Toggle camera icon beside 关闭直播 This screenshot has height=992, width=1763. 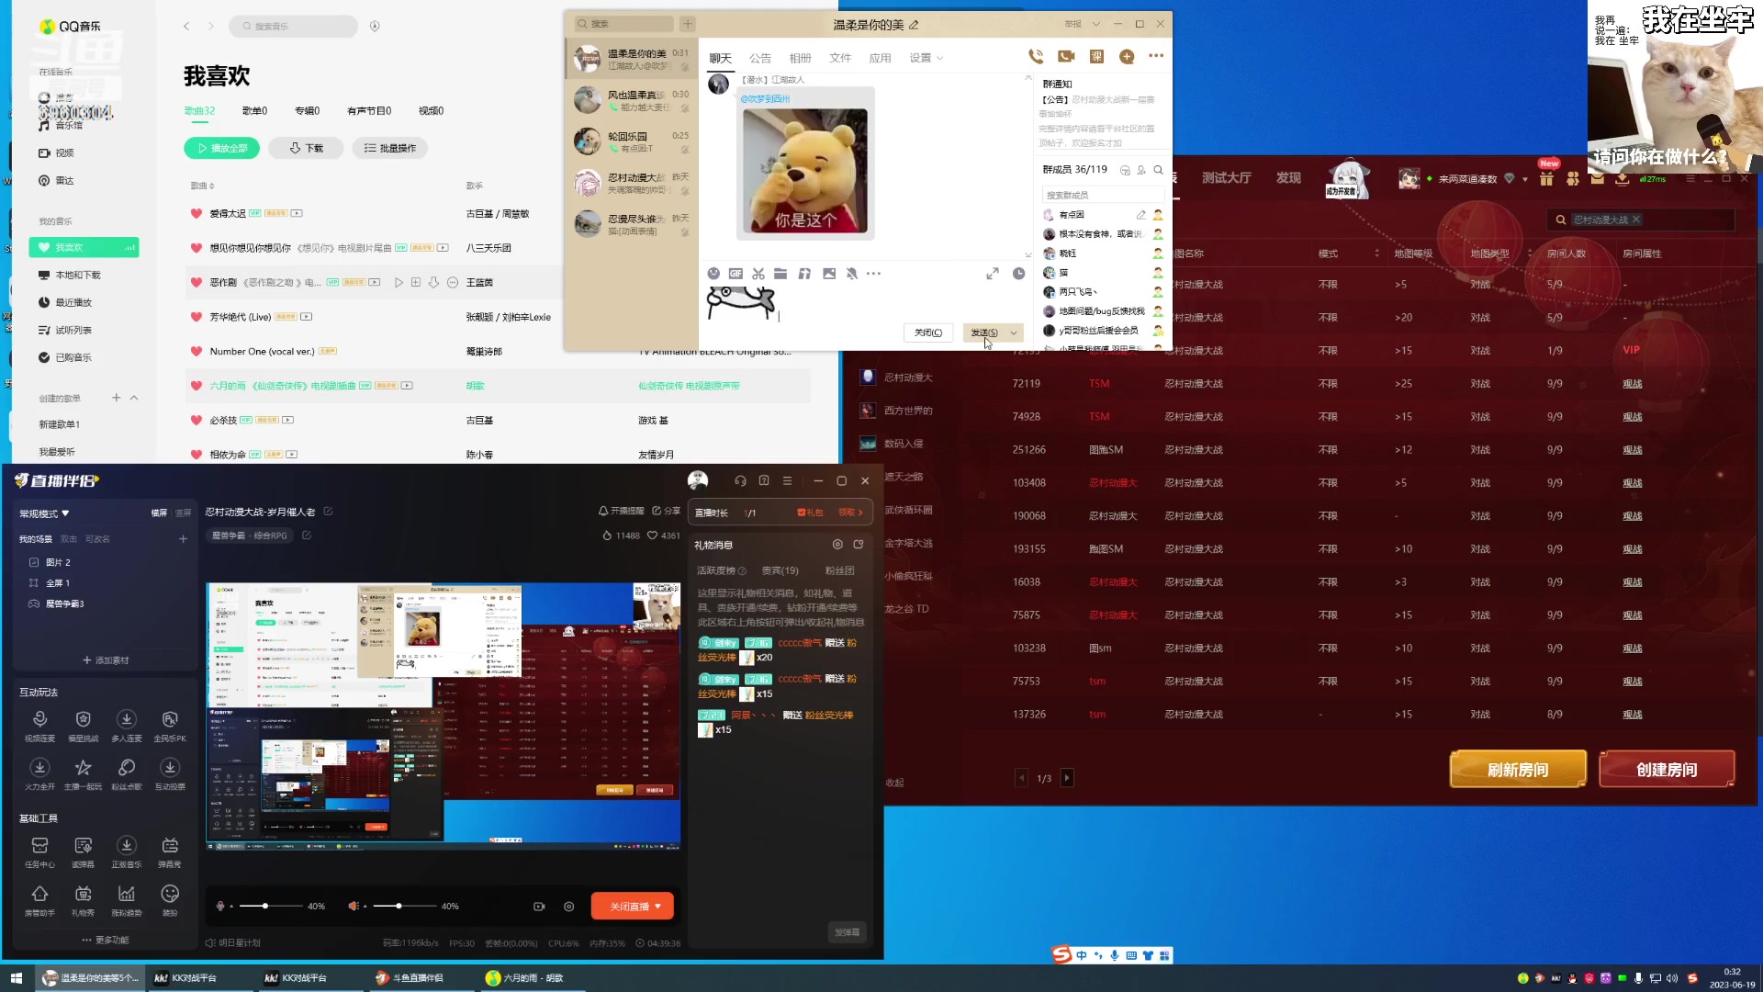(539, 907)
